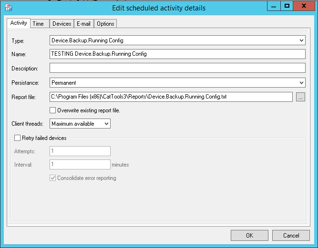Click the Report file path field

pyautogui.click(x=171, y=97)
